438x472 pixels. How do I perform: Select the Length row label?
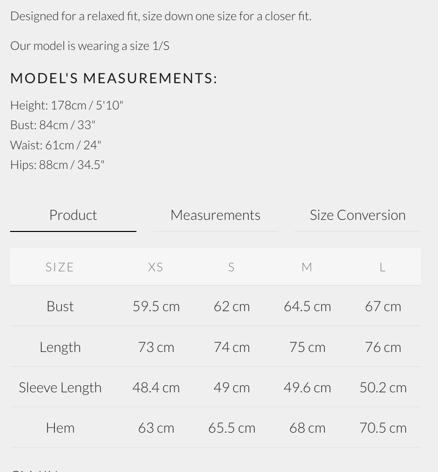coord(60,347)
